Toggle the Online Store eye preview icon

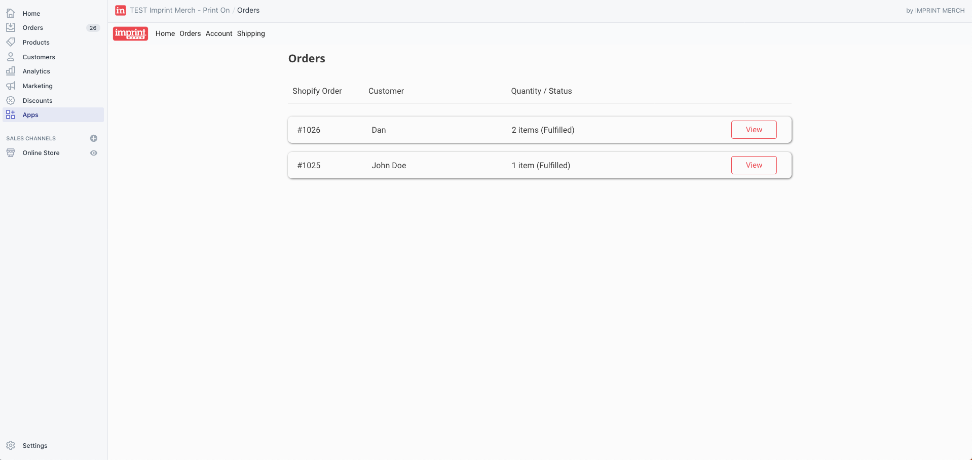pyautogui.click(x=94, y=153)
